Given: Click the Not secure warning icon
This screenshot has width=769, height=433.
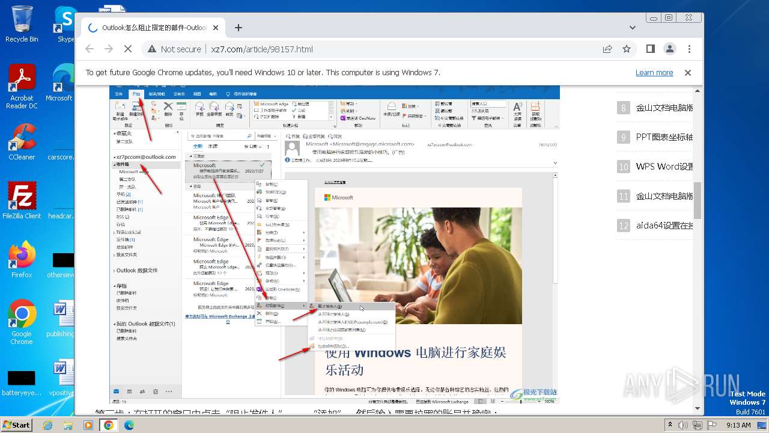Looking at the screenshot, I should (152, 49).
